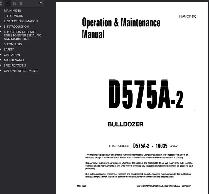Navigate to 5. CONTENTS bookmark
Viewport: 209px width, 194px height.
coord(13,44)
